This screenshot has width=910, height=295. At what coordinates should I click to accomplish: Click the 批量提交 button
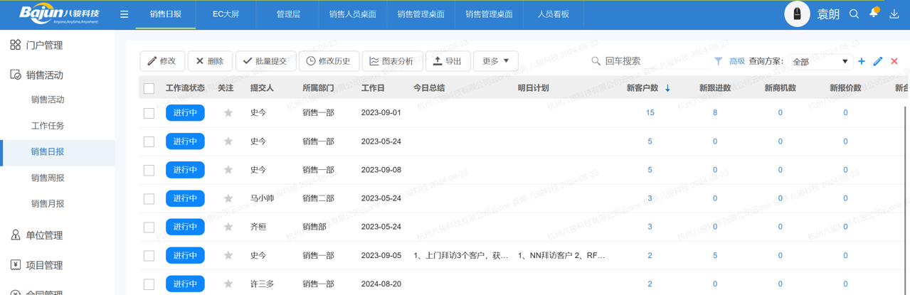click(x=265, y=61)
